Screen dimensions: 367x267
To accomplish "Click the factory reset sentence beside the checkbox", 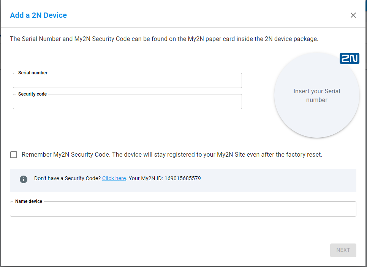I will coord(217,155).
